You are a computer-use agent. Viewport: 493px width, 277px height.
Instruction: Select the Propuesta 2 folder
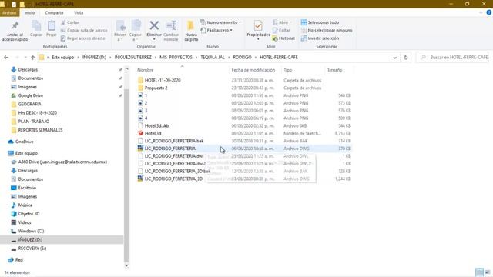point(156,88)
